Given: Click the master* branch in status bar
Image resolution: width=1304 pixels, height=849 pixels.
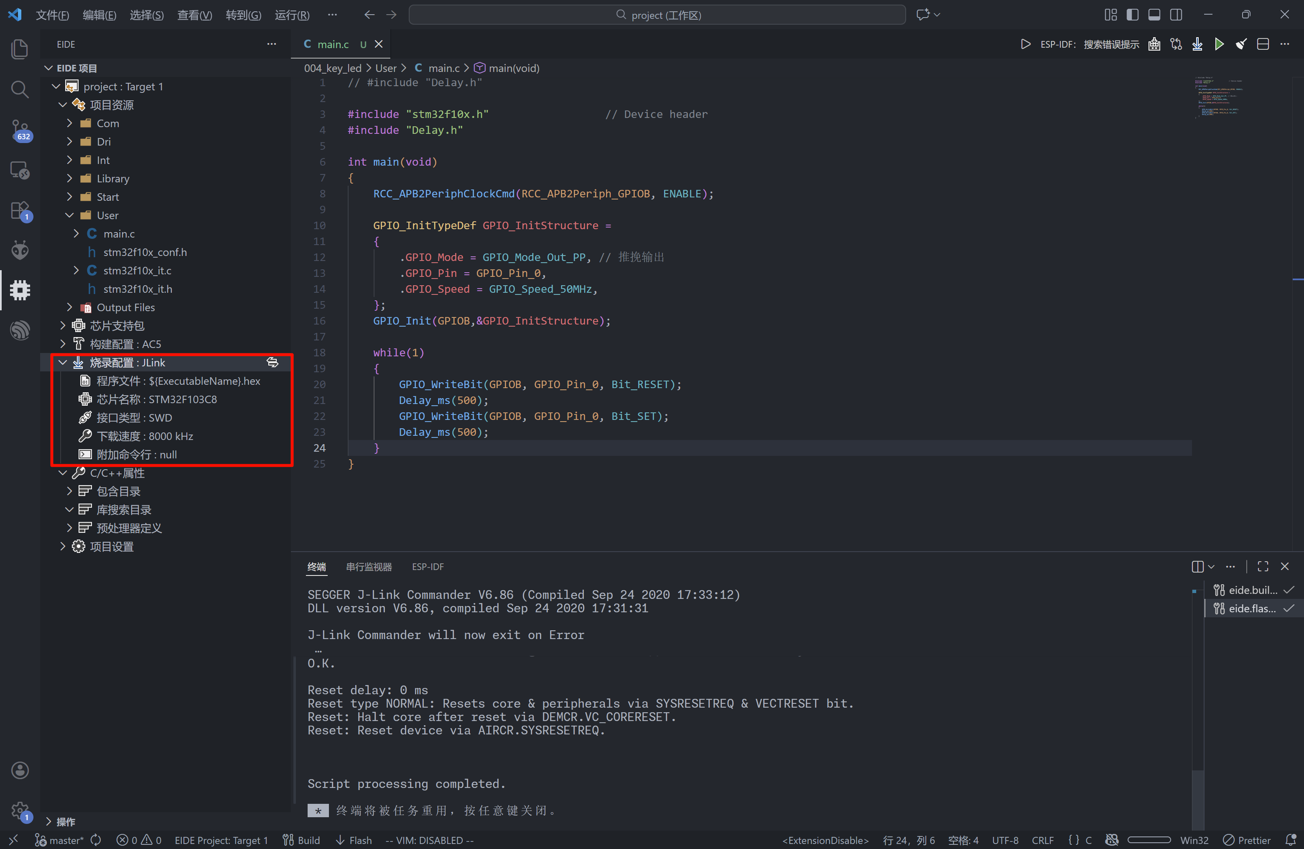Looking at the screenshot, I should click(x=60, y=840).
